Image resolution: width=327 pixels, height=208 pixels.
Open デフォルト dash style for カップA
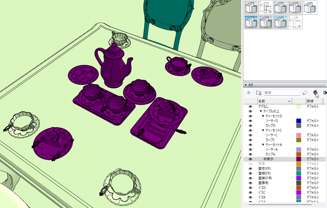tap(313, 154)
